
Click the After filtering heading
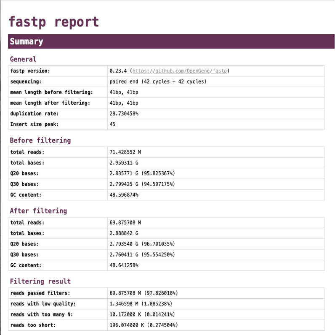[38, 211]
